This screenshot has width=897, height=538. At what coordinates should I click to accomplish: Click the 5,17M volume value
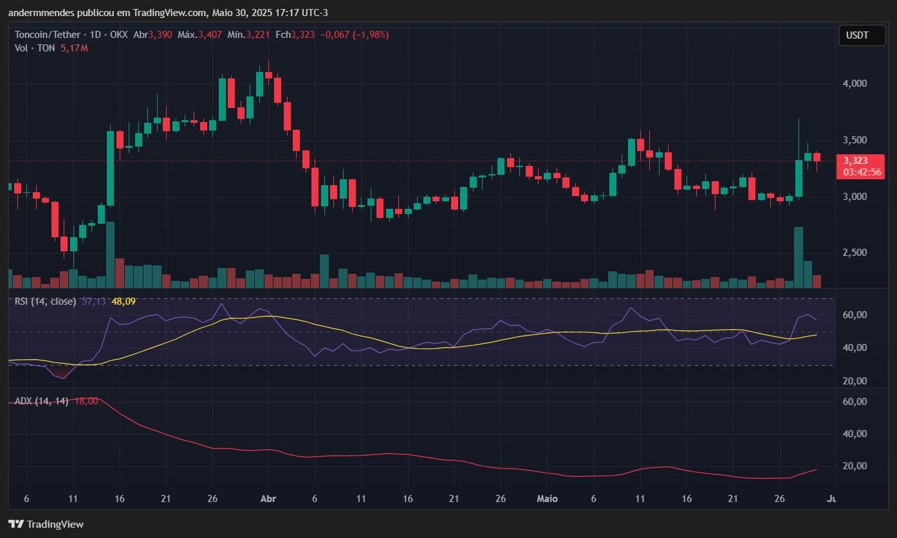point(73,48)
